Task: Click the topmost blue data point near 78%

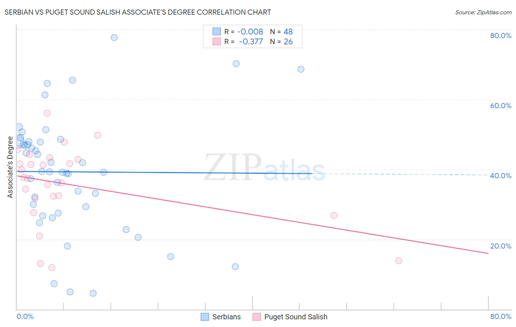Action: point(114,37)
